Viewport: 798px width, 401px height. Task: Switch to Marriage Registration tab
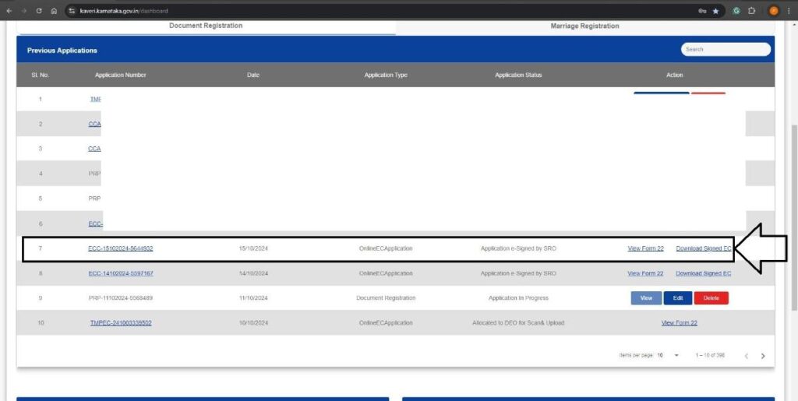point(584,26)
